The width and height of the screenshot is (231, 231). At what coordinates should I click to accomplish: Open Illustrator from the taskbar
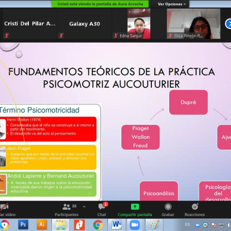pos(42,225)
